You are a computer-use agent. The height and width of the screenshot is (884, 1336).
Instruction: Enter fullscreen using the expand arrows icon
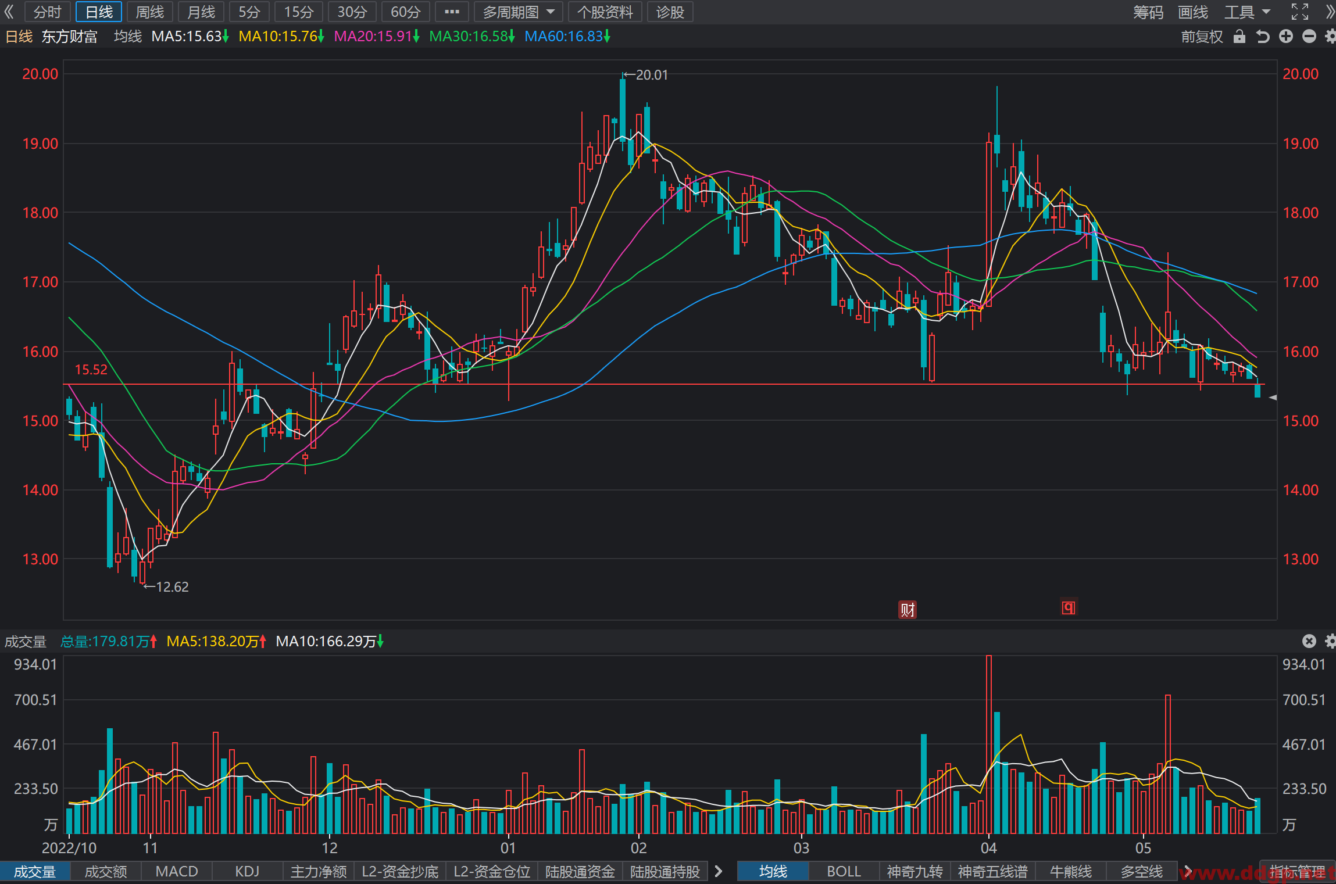1300,12
